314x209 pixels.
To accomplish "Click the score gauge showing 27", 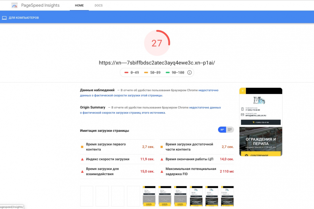I will (x=157, y=43).
